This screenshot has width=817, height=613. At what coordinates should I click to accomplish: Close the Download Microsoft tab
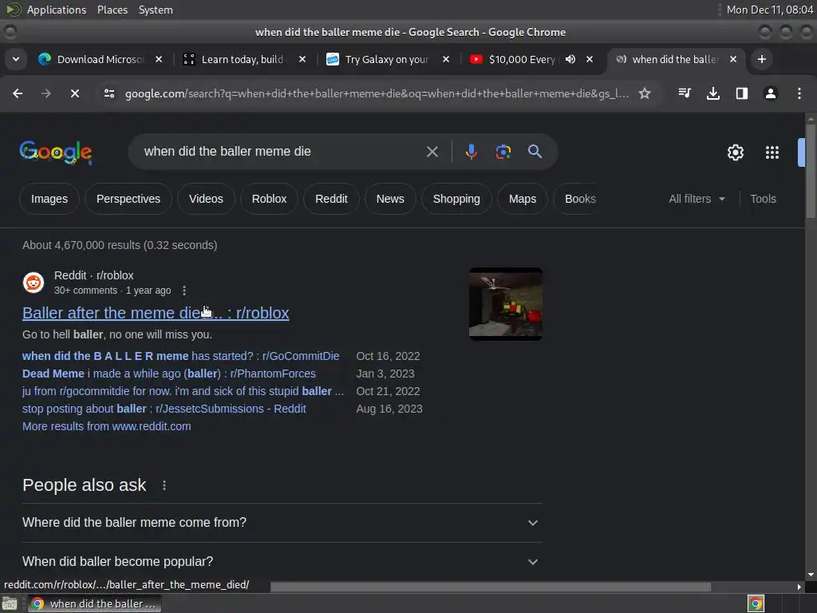(159, 59)
